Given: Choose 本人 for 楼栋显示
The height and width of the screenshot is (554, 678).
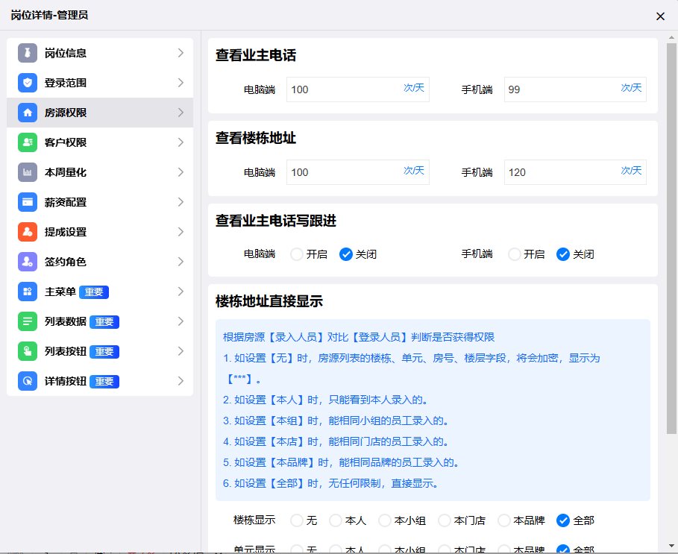Looking at the screenshot, I should coord(336,520).
